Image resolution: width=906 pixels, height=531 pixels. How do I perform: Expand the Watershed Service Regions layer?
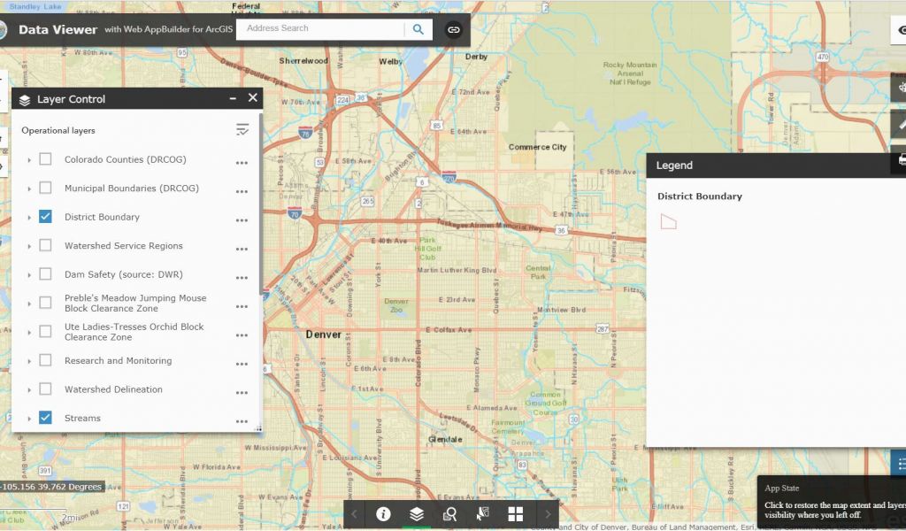(29, 246)
